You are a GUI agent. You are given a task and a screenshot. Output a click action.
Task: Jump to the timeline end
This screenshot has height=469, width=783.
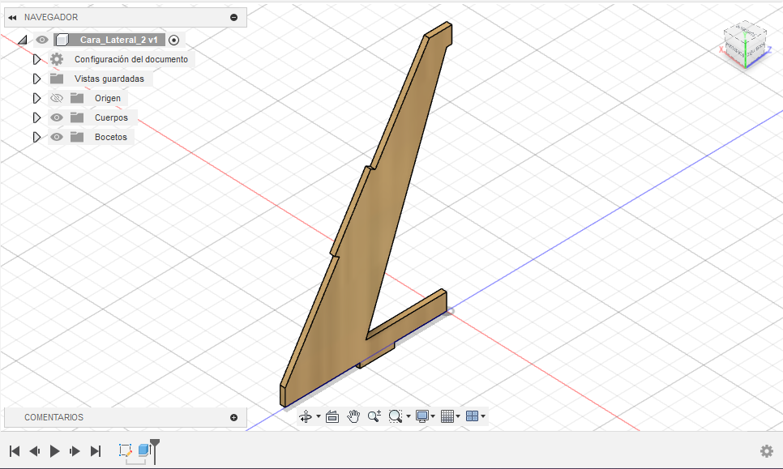tap(96, 451)
